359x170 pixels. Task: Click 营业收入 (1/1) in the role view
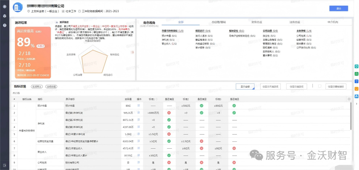pos(169,44)
